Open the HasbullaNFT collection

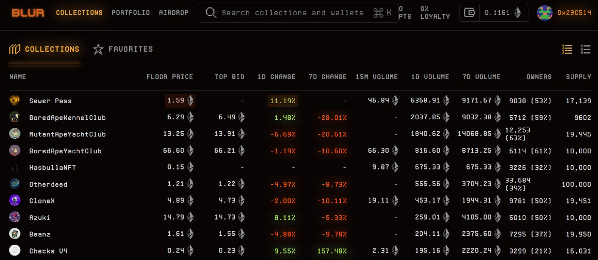(x=53, y=168)
